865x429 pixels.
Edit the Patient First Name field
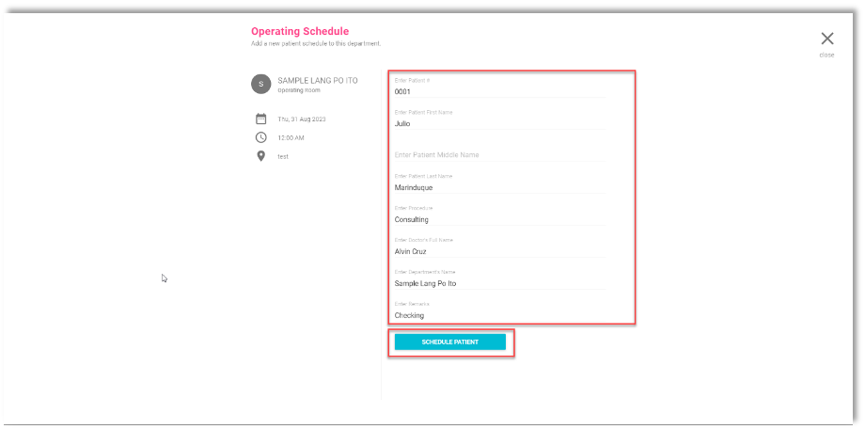[x=498, y=123]
